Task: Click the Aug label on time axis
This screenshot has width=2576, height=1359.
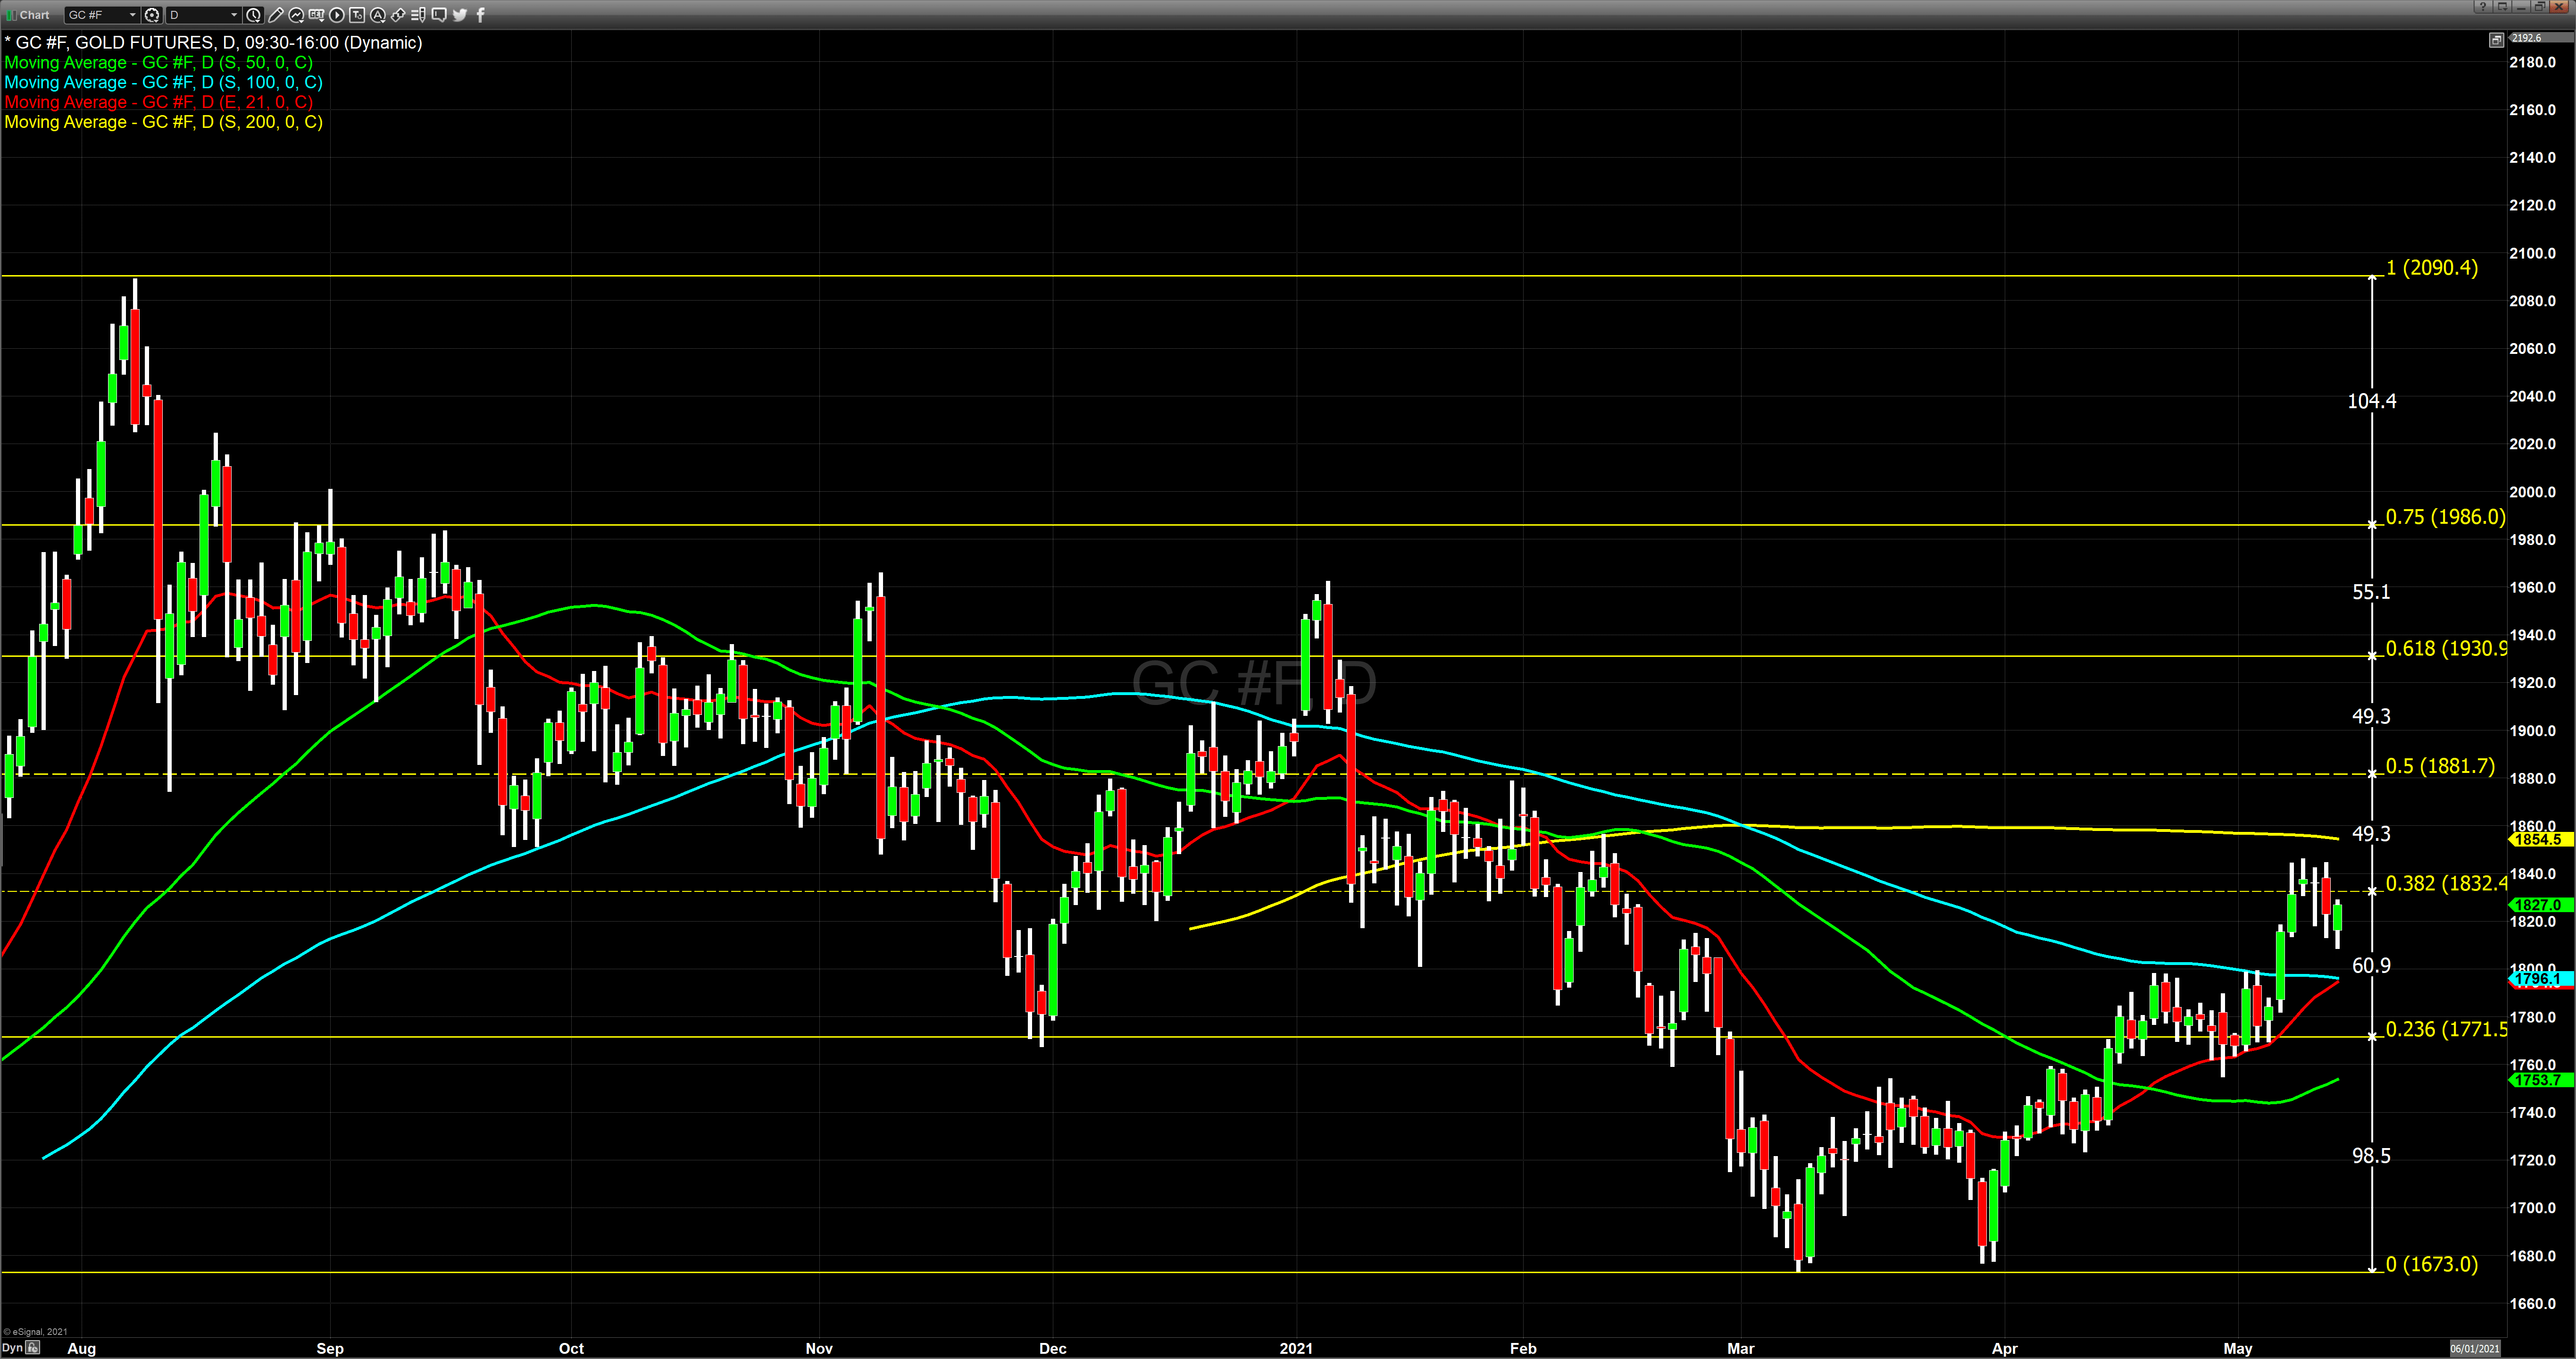Action: (x=82, y=1348)
